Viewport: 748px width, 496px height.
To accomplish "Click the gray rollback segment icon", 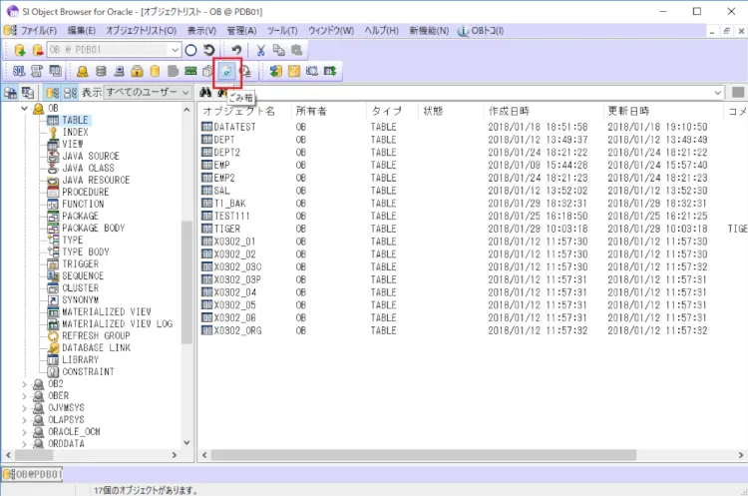I will pyautogui.click(x=173, y=71).
